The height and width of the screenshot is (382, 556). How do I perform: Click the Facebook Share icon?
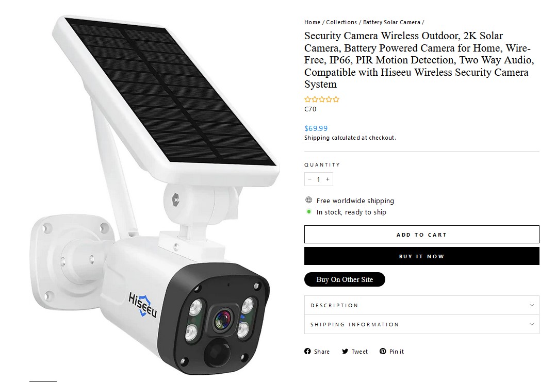click(307, 351)
